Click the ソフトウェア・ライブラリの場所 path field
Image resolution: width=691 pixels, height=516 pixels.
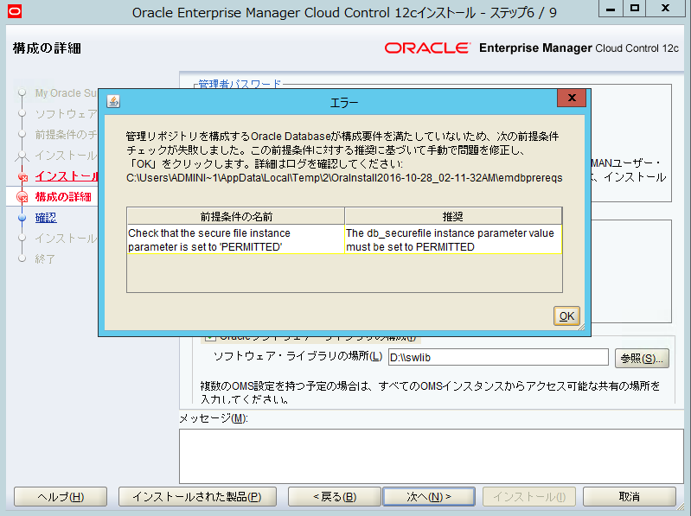click(x=498, y=358)
